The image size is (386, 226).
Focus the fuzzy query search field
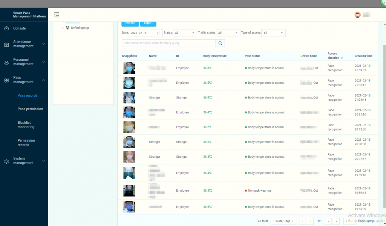[168, 43]
